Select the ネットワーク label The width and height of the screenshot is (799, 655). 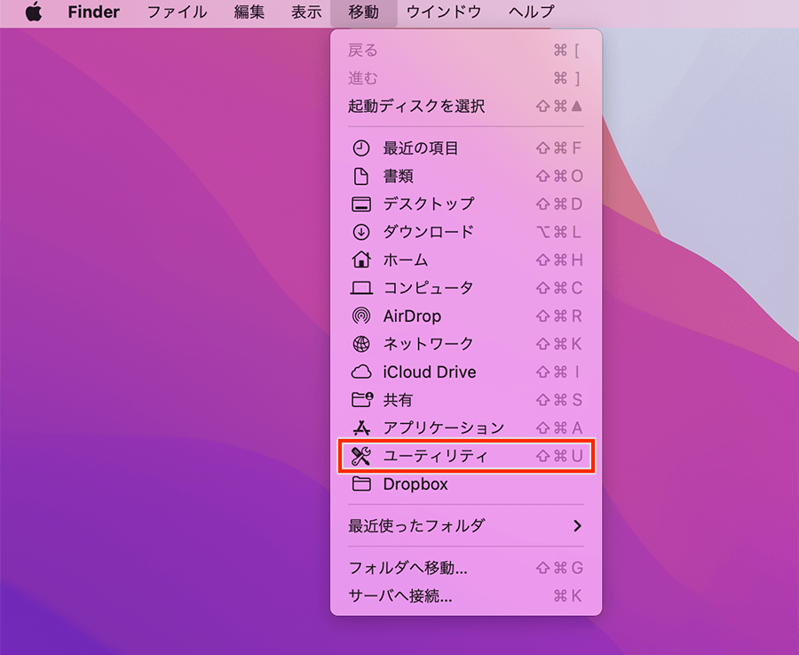428,344
